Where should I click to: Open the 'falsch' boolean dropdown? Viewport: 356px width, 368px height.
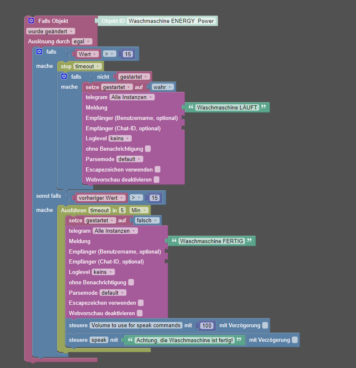point(147,220)
